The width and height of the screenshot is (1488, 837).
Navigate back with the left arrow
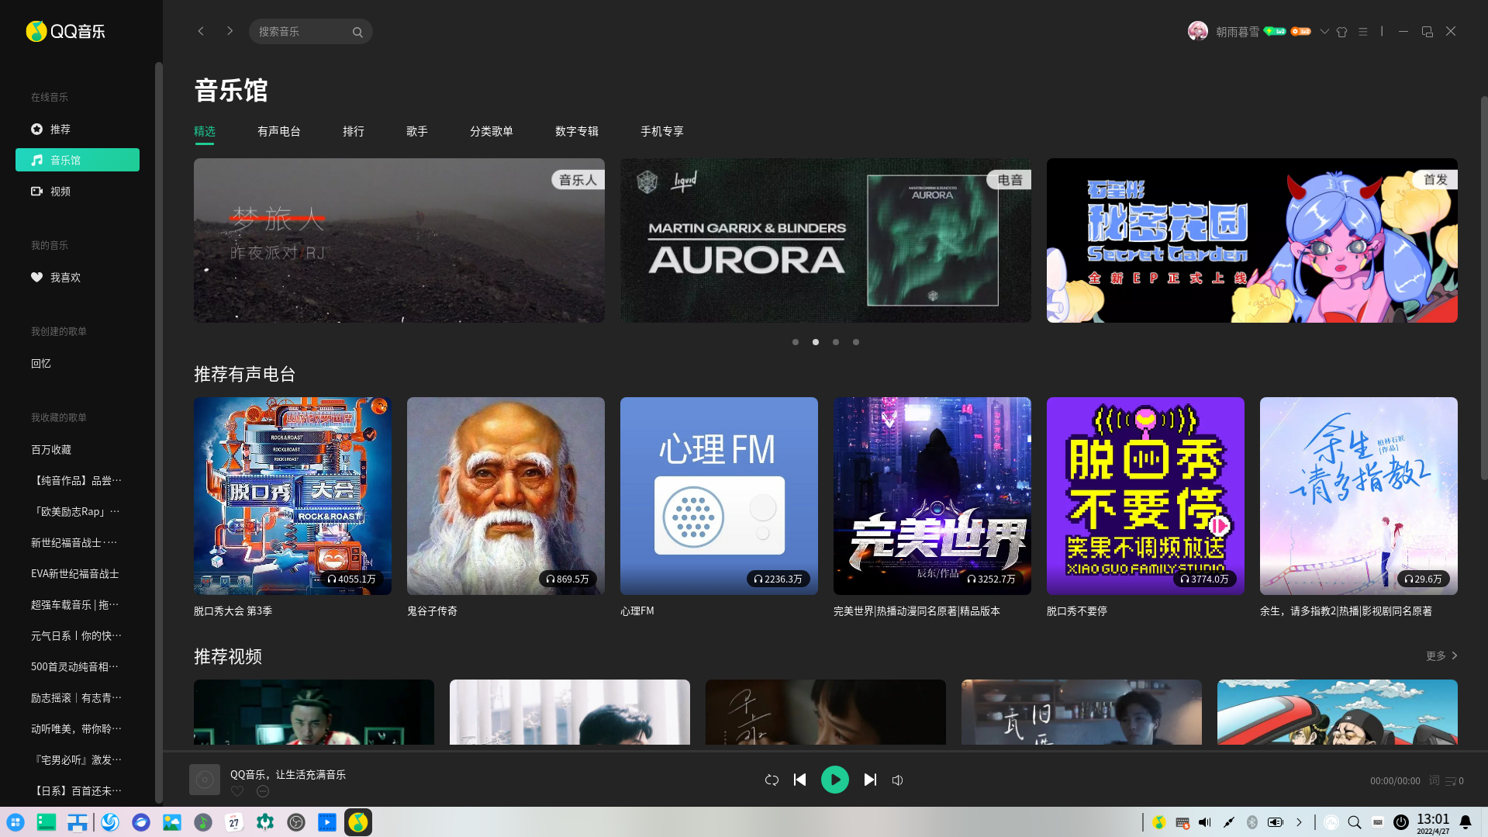click(201, 31)
